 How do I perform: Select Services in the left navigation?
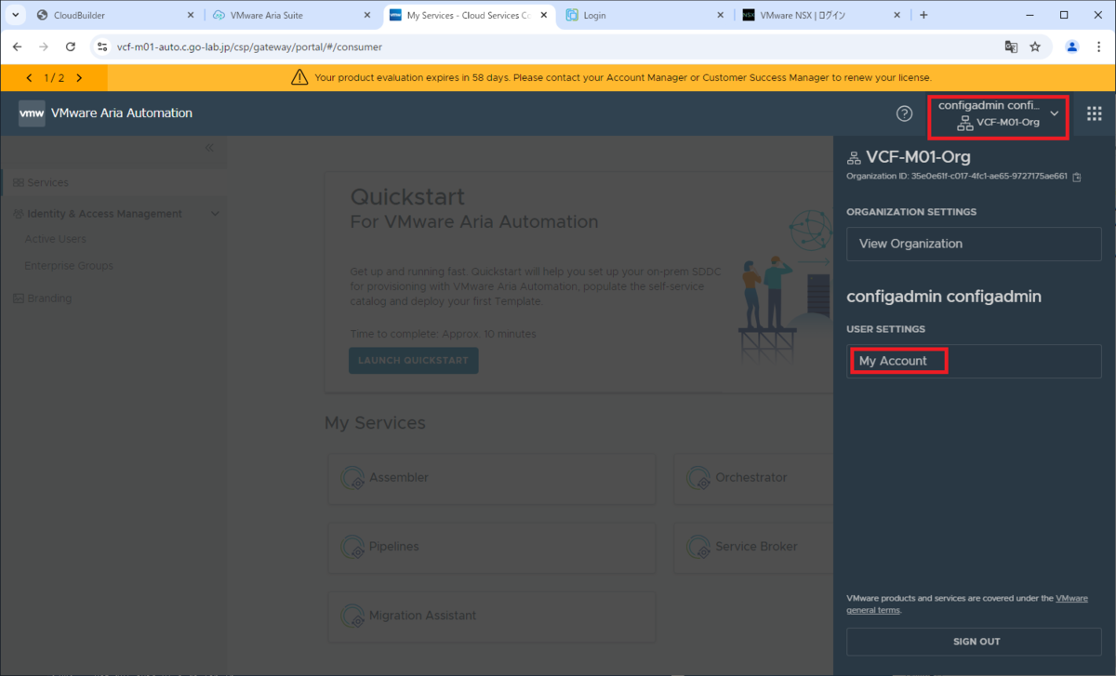[x=112, y=183]
